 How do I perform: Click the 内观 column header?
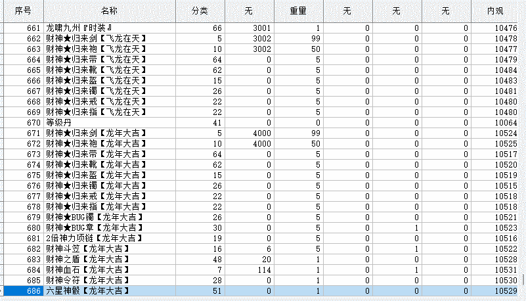pyautogui.click(x=496, y=11)
